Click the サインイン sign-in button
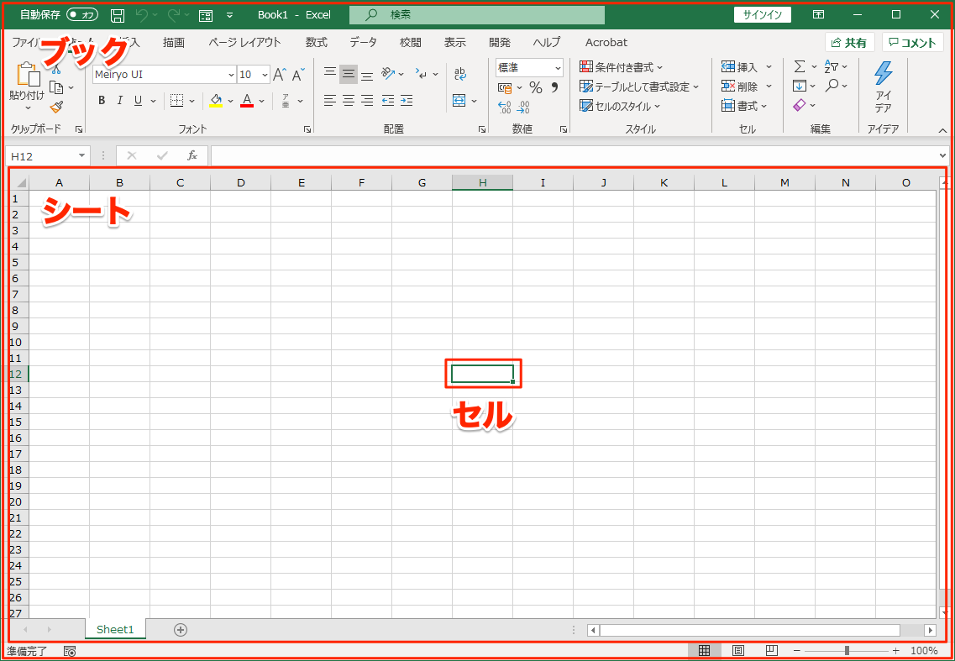The image size is (955, 661). coord(762,15)
